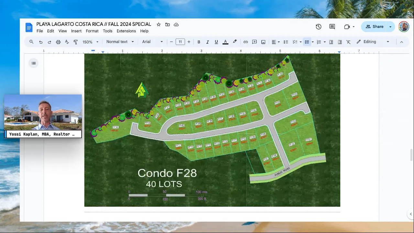The height and width of the screenshot is (233, 414).
Task: Open the File menu
Action: coord(39,31)
